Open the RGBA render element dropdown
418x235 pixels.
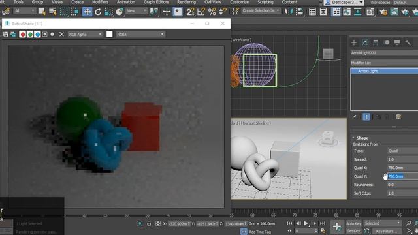coord(140,34)
